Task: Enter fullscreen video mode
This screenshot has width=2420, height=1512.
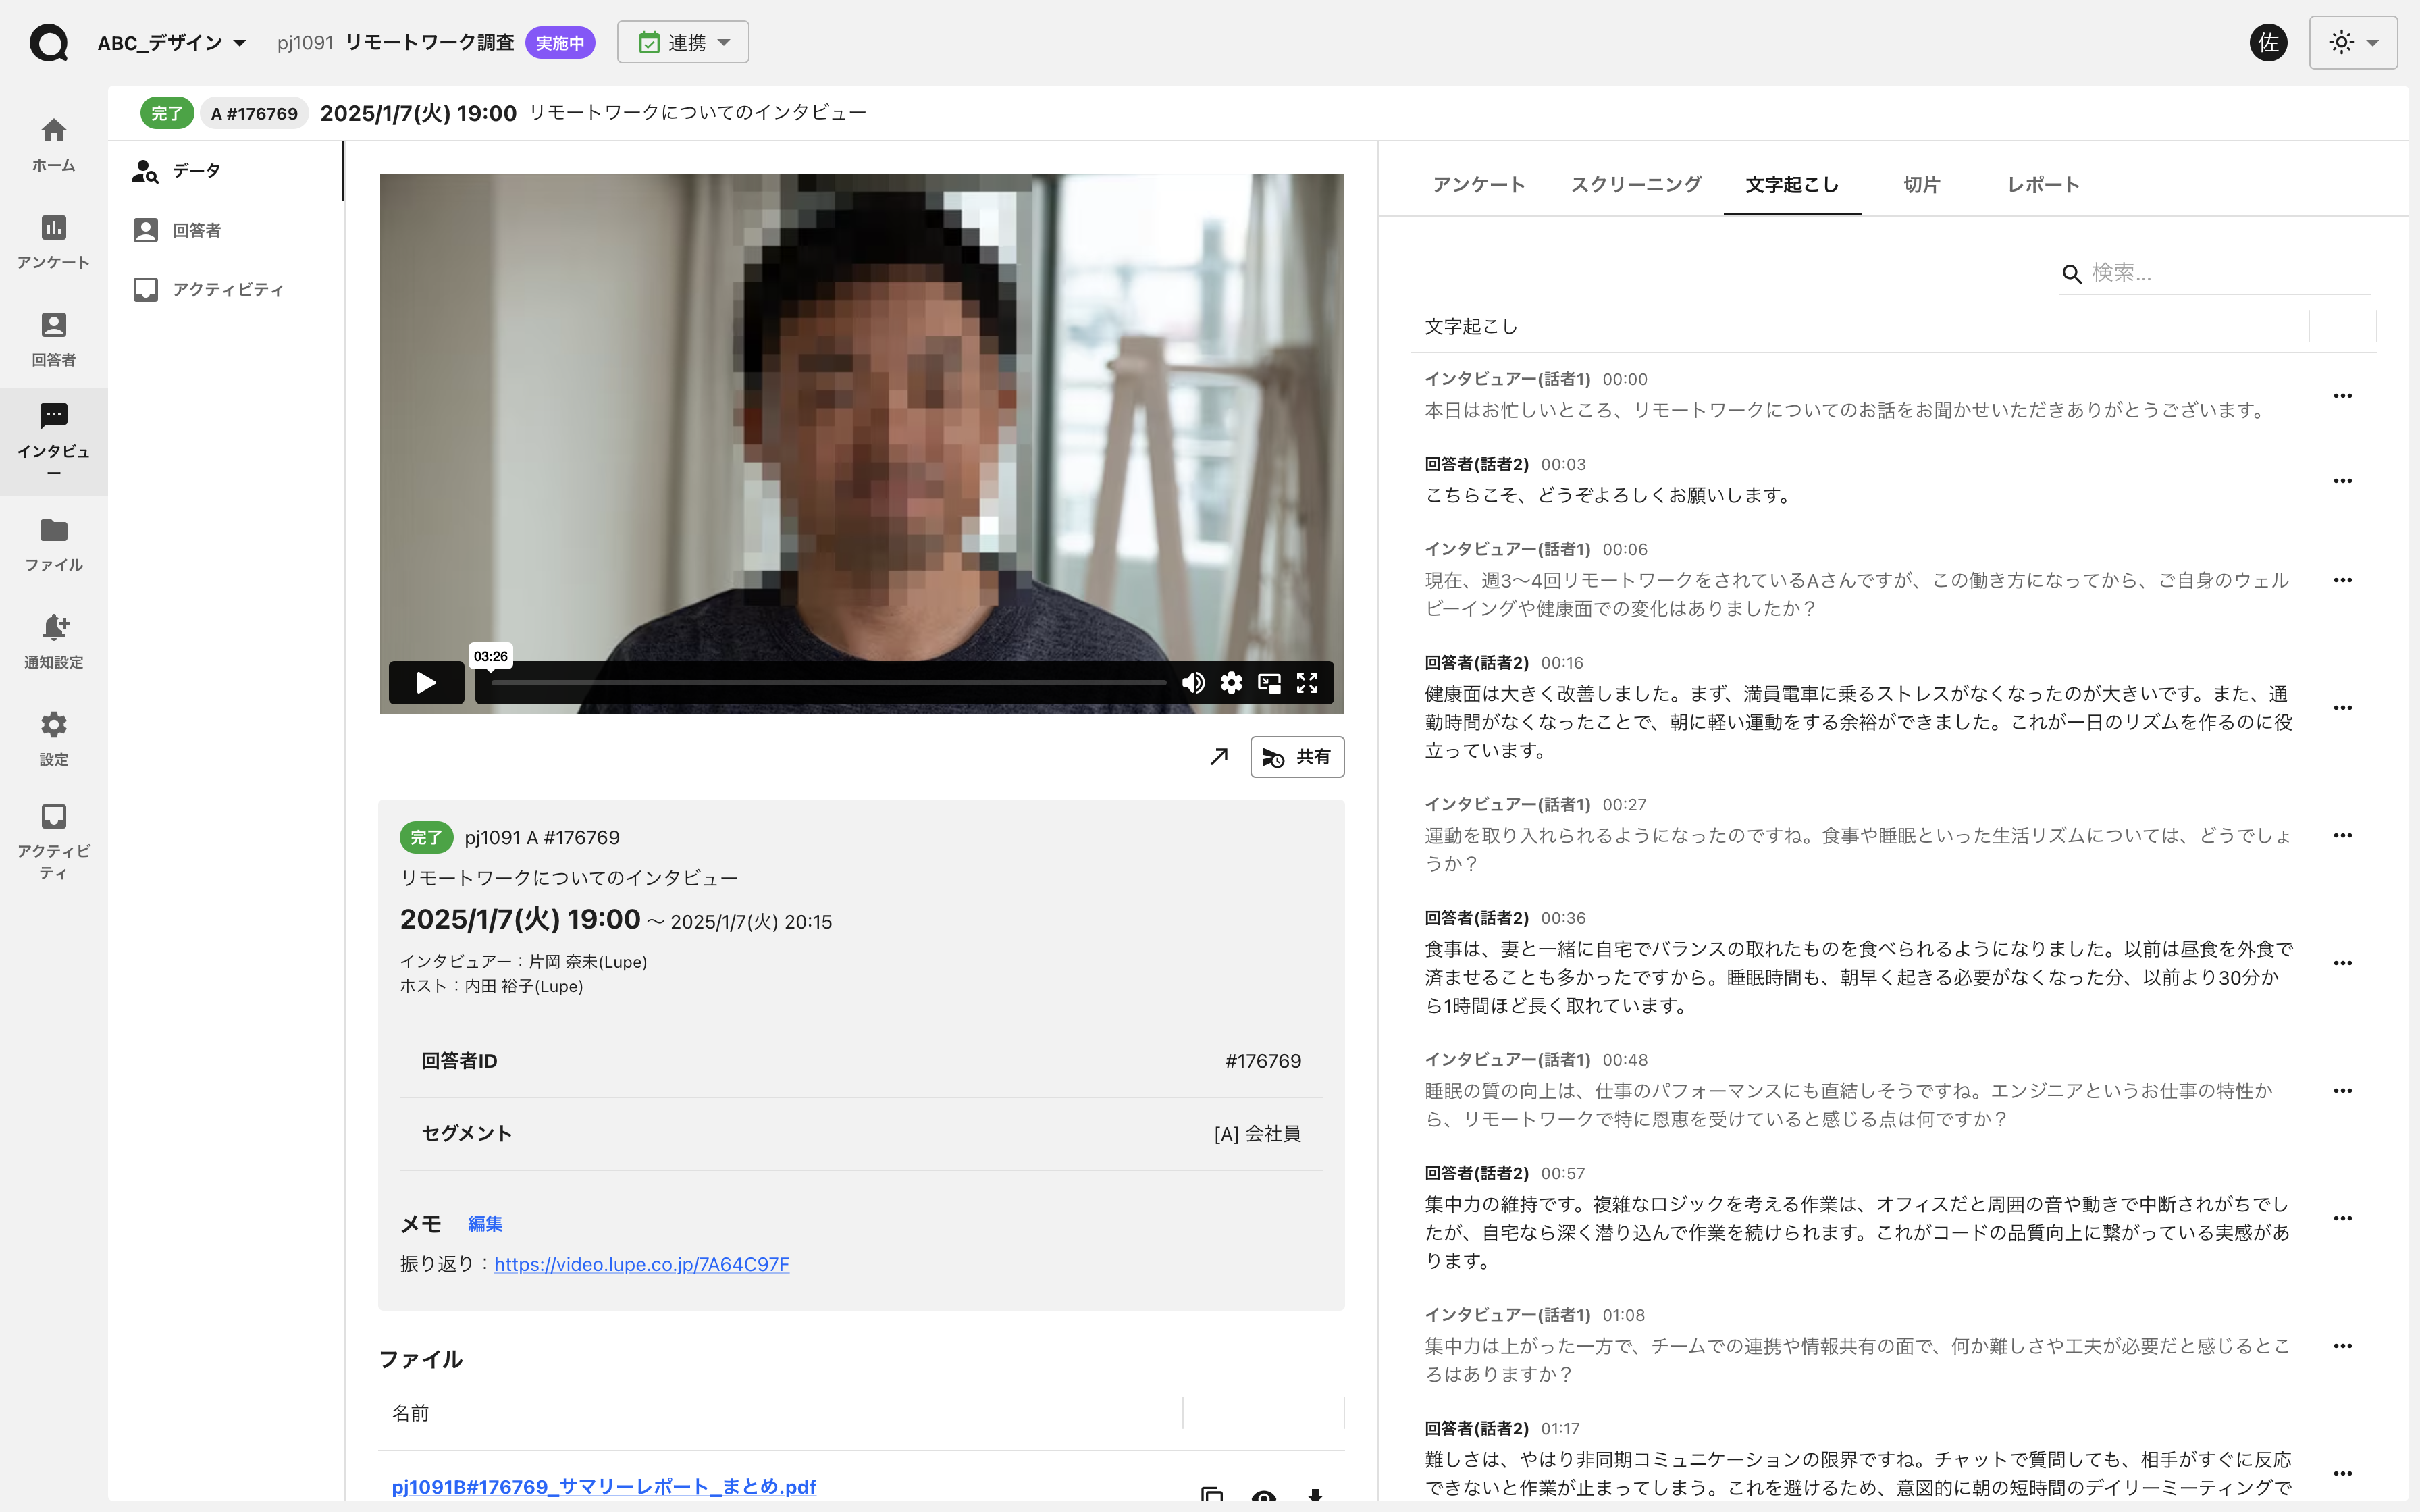Action: (x=1307, y=683)
